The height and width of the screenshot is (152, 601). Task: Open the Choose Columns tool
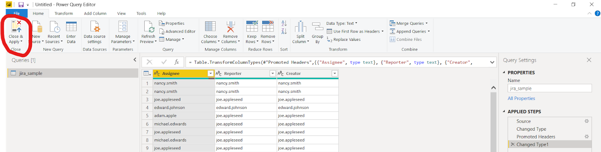pyautogui.click(x=210, y=27)
